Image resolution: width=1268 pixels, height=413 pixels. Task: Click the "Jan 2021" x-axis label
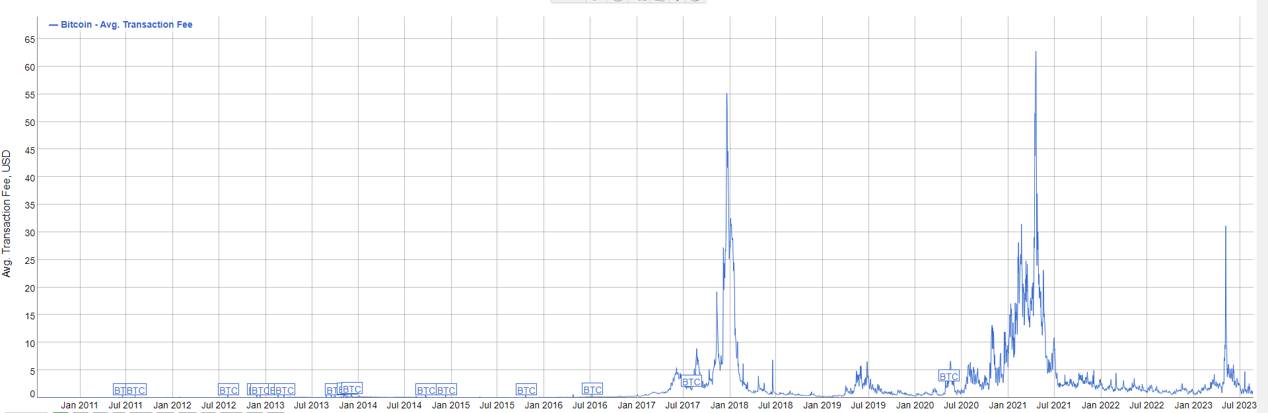1008,405
